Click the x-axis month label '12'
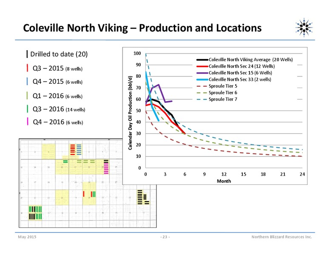Image resolution: width=330 pixels, height=255 pixels. tap(224, 174)
